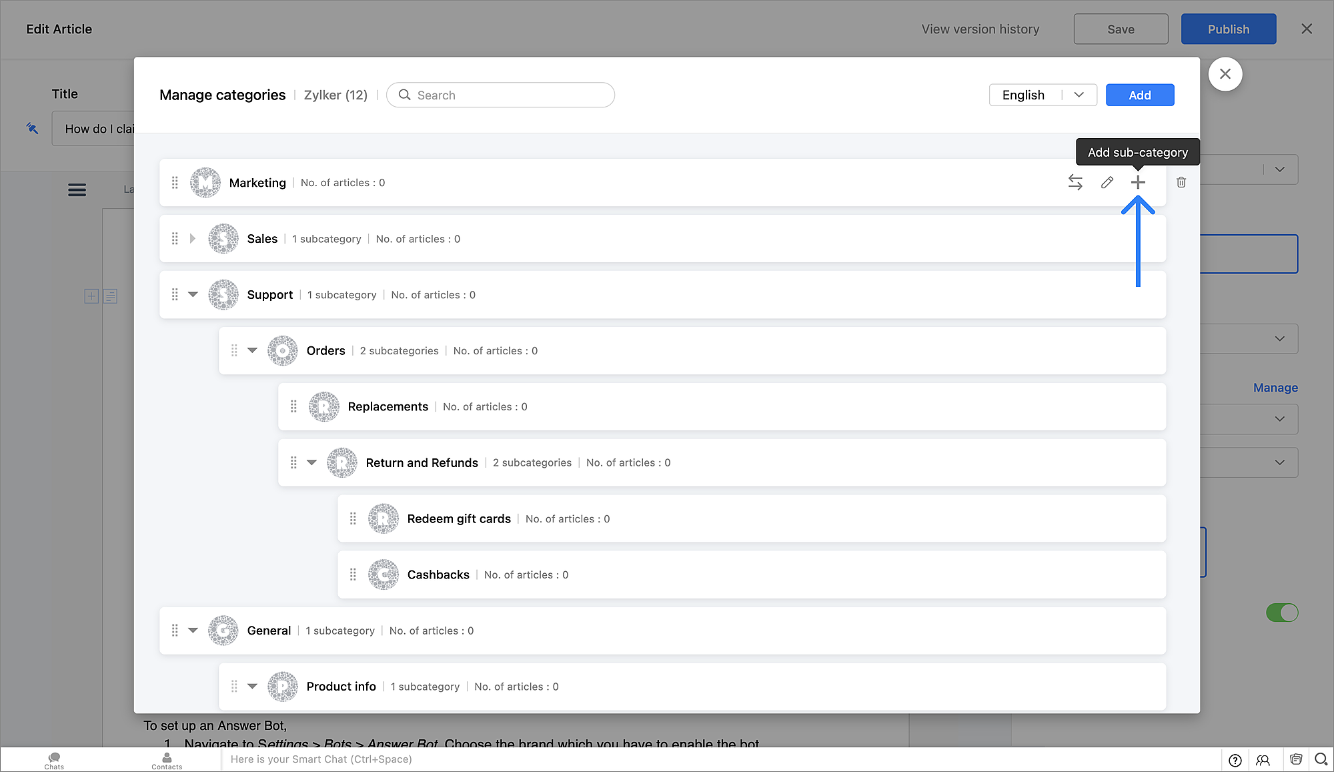Click the Manage link on the right
Viewport: 1334px width, 772px height.
(1275, 388)
